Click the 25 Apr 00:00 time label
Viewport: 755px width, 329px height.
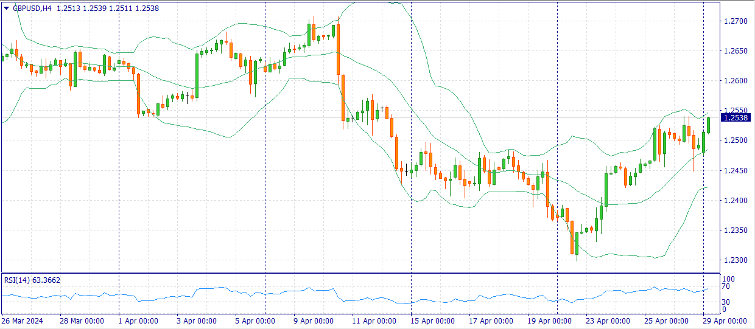666,321
